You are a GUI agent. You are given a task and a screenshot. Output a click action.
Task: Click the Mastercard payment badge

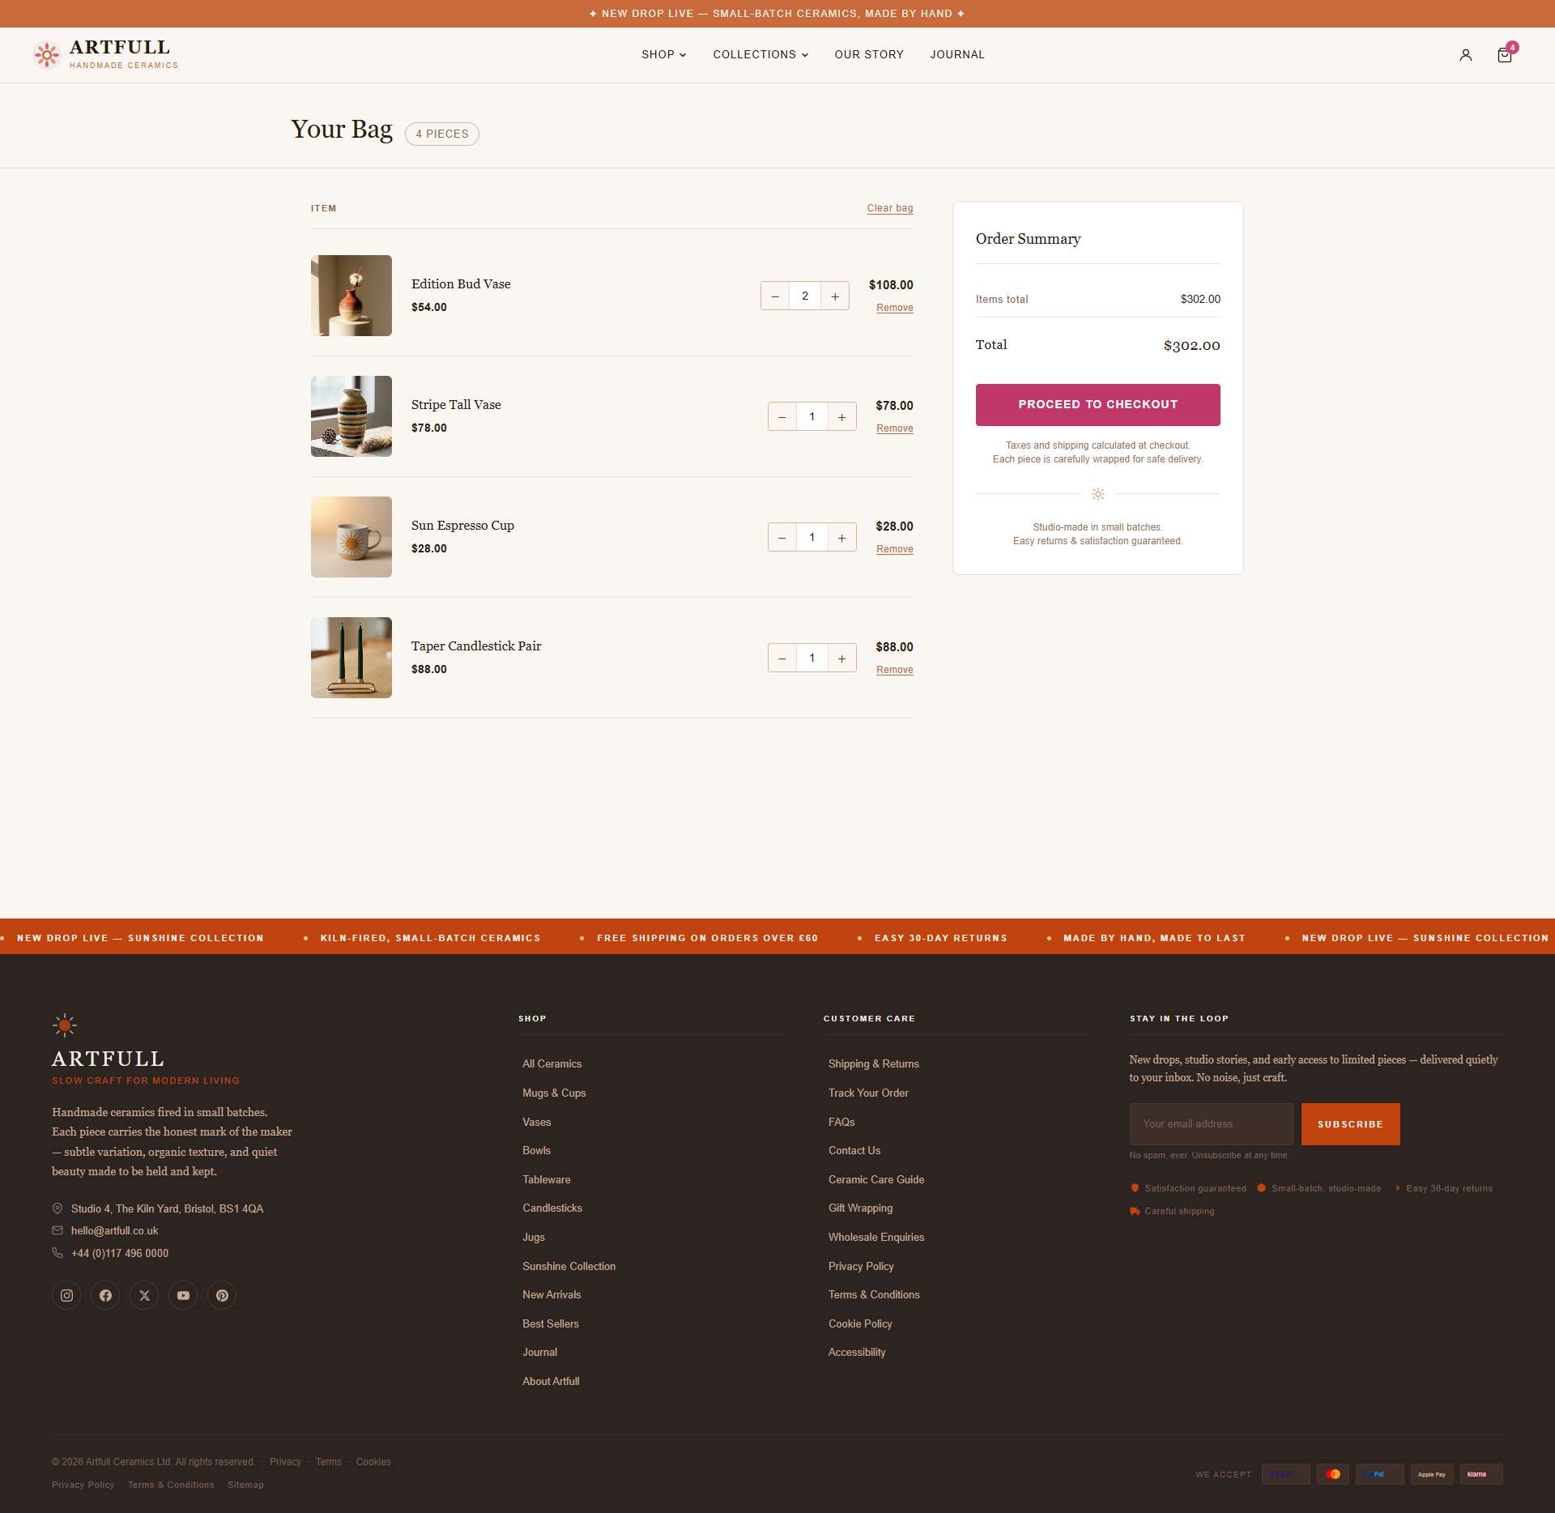(x=1333, y=1474)
